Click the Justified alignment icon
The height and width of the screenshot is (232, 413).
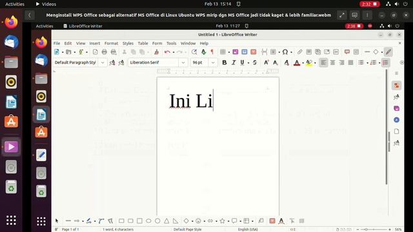tap(350, 63)
